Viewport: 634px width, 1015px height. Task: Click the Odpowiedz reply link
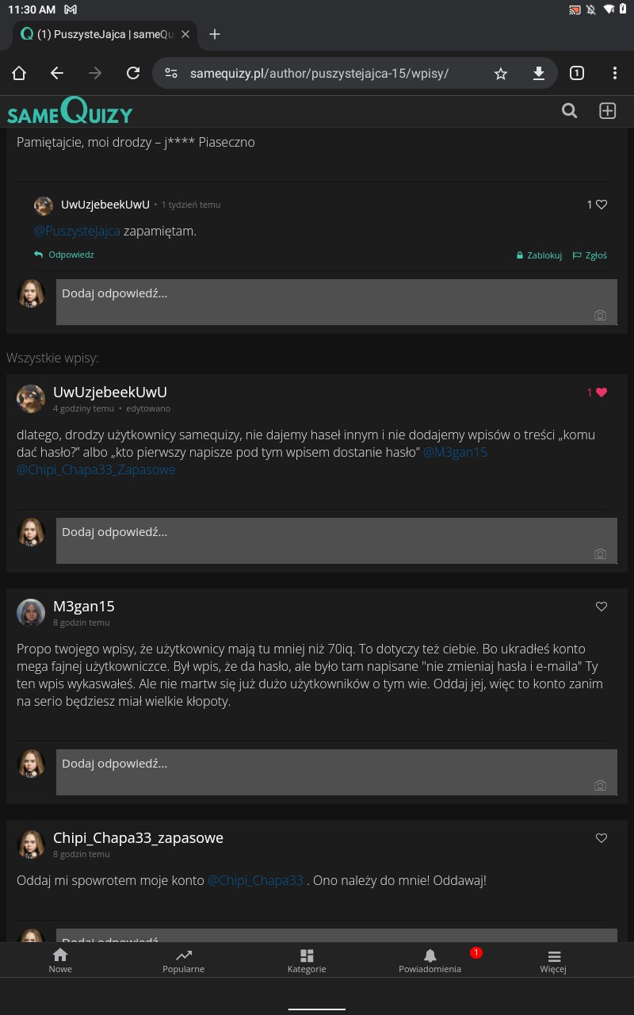pyautogui.click(x=64, y=255)
